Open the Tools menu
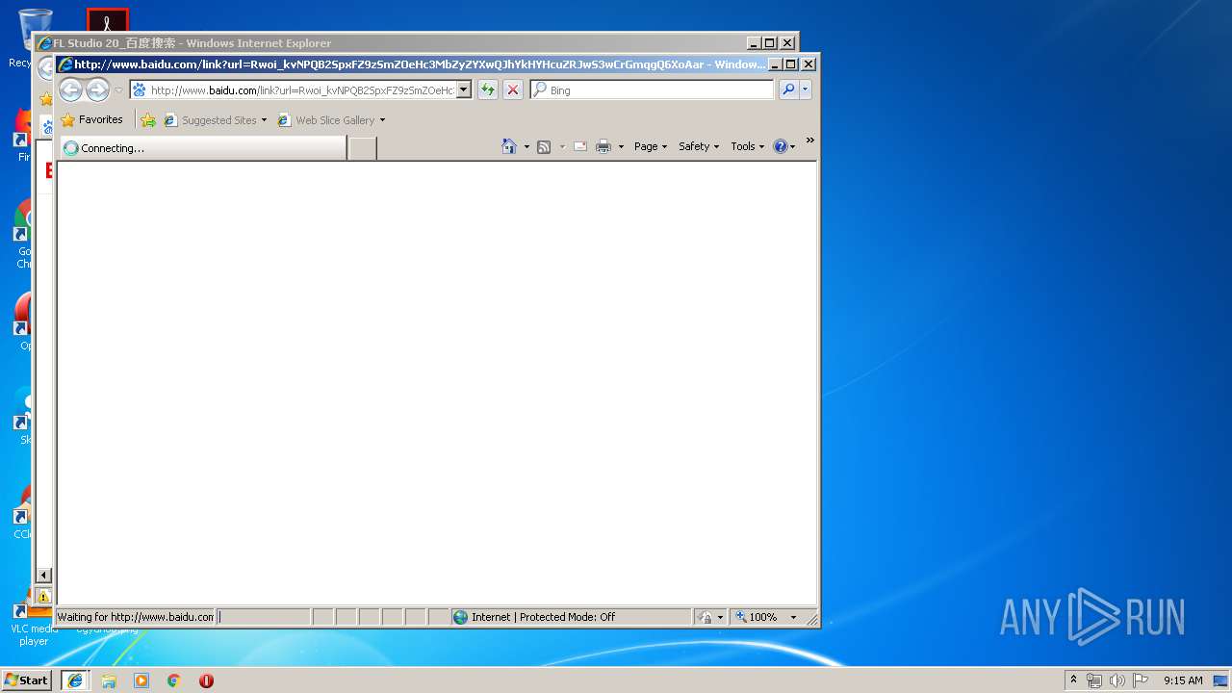Screen dimensions: 1232x693 (x=747, y=146)
